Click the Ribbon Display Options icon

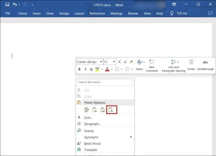pyautogui.click(x=174, y=4)
